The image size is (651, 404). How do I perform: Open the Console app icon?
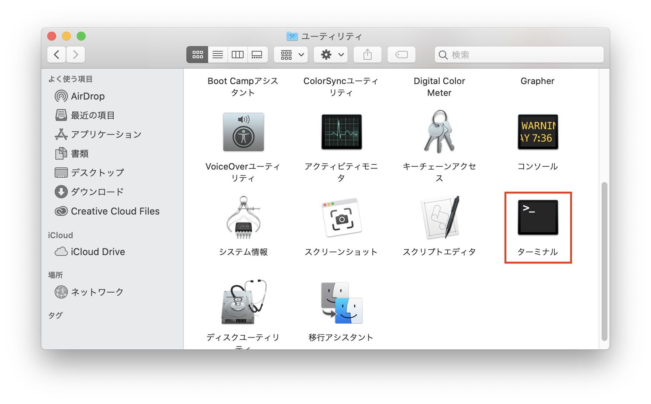(x=538, y=132)
